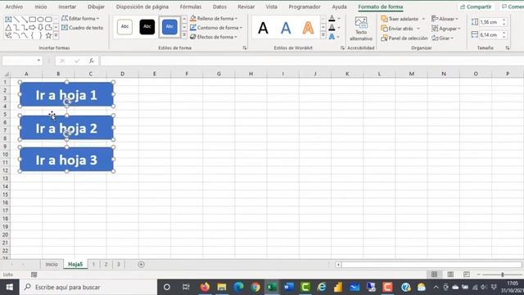Screen dimensions: 524x295
Task: Open Texto alternativo pane
Action: (x=361, y=29)
